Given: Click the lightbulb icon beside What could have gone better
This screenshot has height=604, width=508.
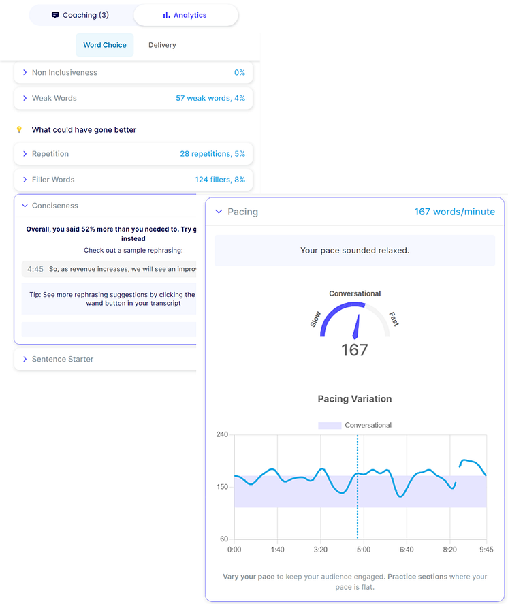Looking at the screenshot, I should point(19,129).
